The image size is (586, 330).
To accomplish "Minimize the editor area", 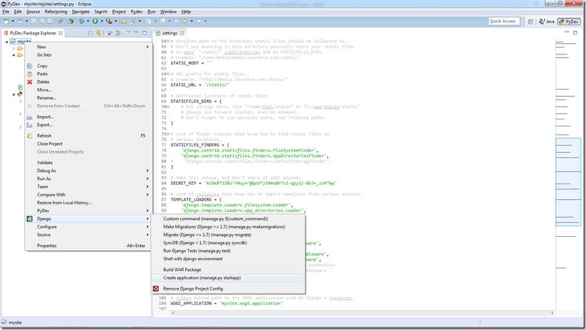I will [567, 32].
